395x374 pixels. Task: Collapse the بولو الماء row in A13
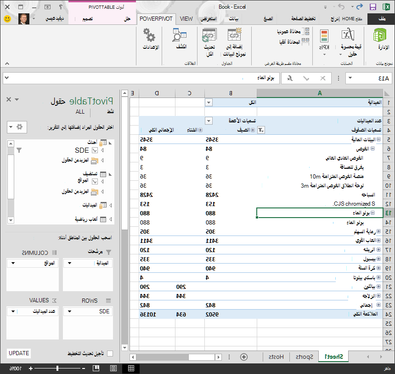[373, 213]
